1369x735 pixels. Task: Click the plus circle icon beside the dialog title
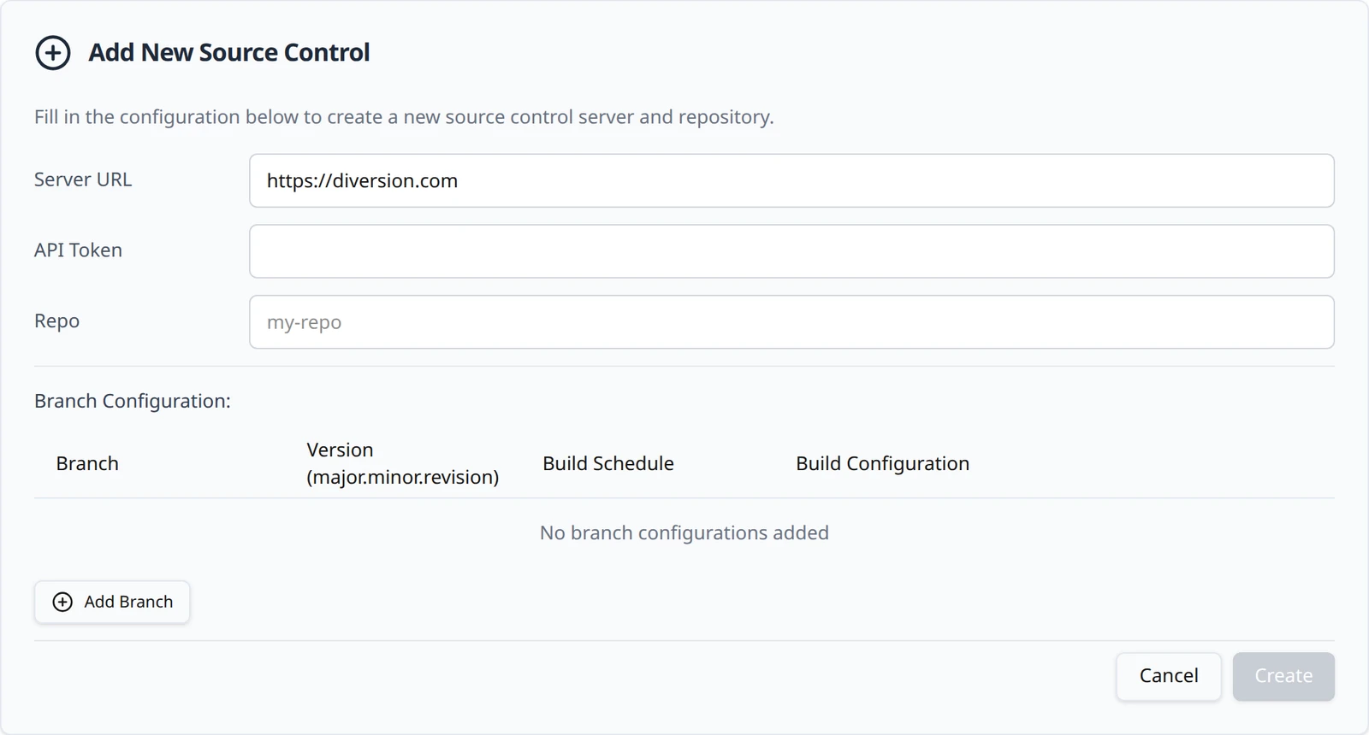coord(52,53)
